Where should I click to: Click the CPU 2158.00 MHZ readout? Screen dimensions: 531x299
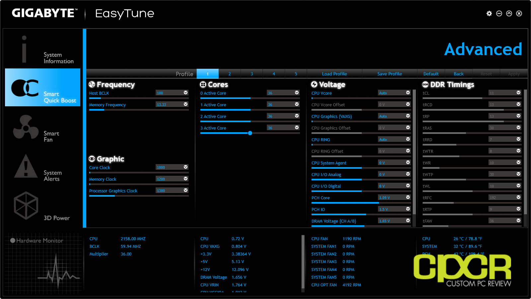tap(133, 239)
